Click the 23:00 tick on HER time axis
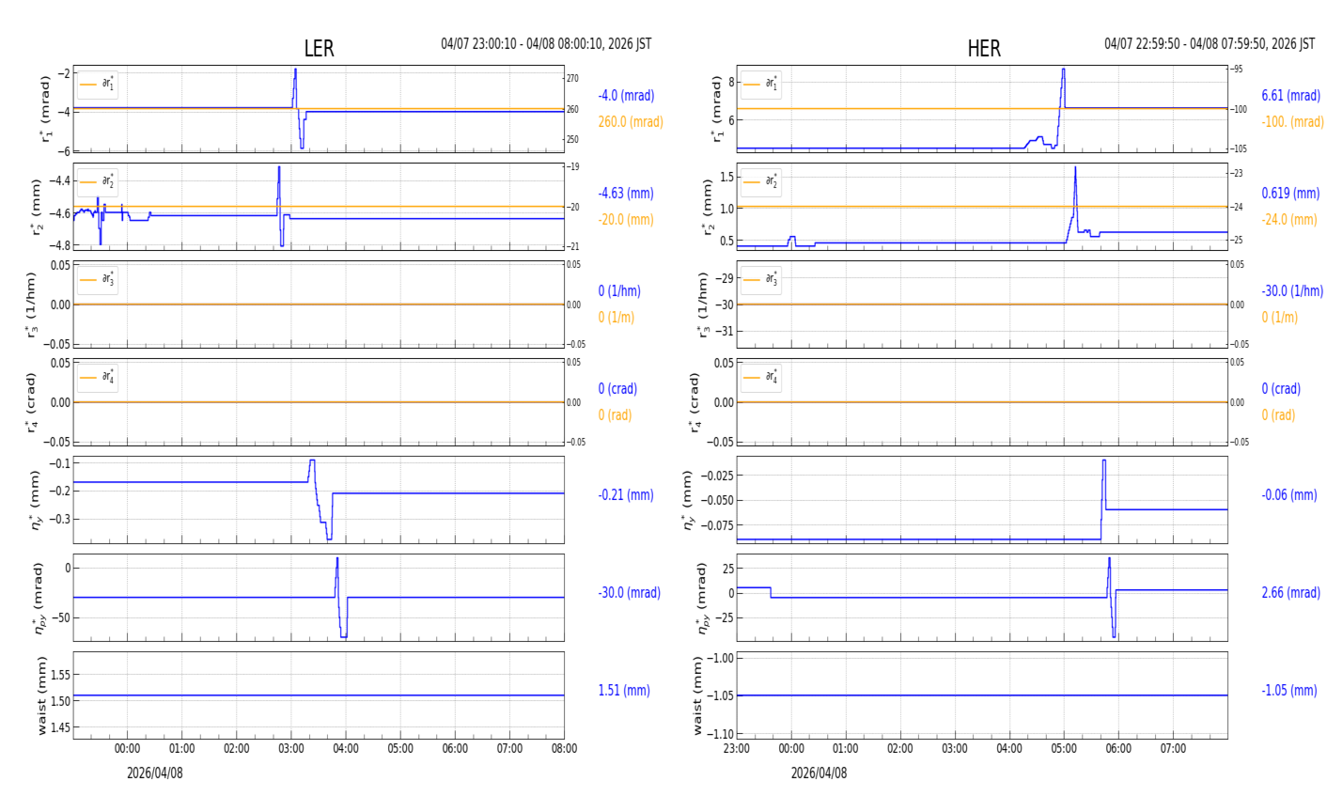Screen dimensions: 1327x812 (737, 749)
